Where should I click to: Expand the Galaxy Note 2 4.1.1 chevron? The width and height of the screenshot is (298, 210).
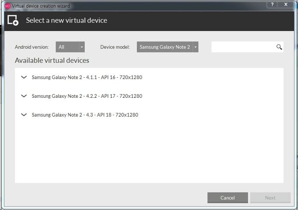point(24,77)
